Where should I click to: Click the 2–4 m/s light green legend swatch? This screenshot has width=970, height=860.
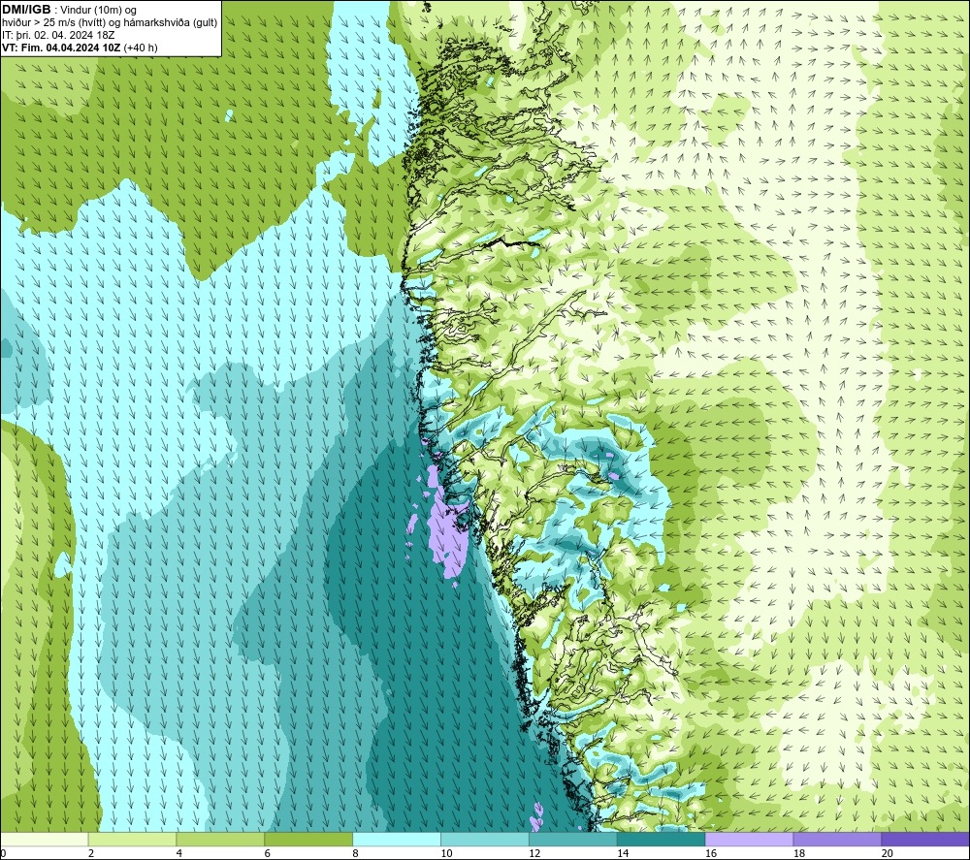click(132, 839)
